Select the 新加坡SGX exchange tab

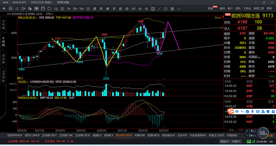tap(168, 135)
